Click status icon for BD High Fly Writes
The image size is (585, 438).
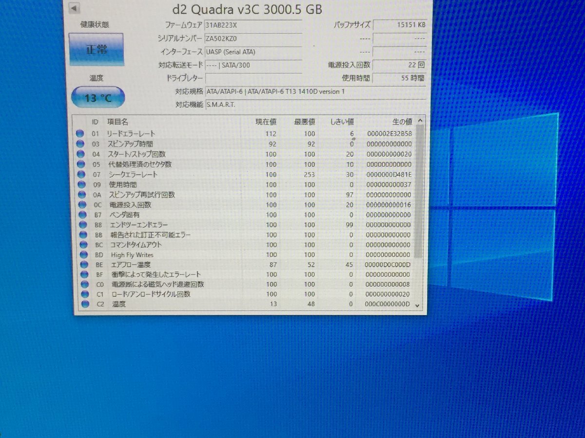coord(83,255)
